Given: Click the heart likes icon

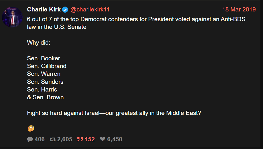Looking at the screenshot, I should tap(102, 139).
